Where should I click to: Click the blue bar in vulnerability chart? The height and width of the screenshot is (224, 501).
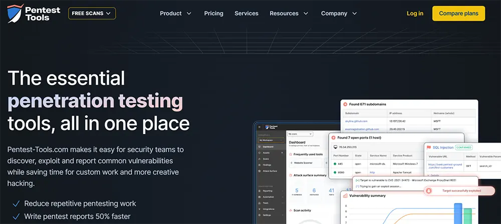[x=458, y=213]
